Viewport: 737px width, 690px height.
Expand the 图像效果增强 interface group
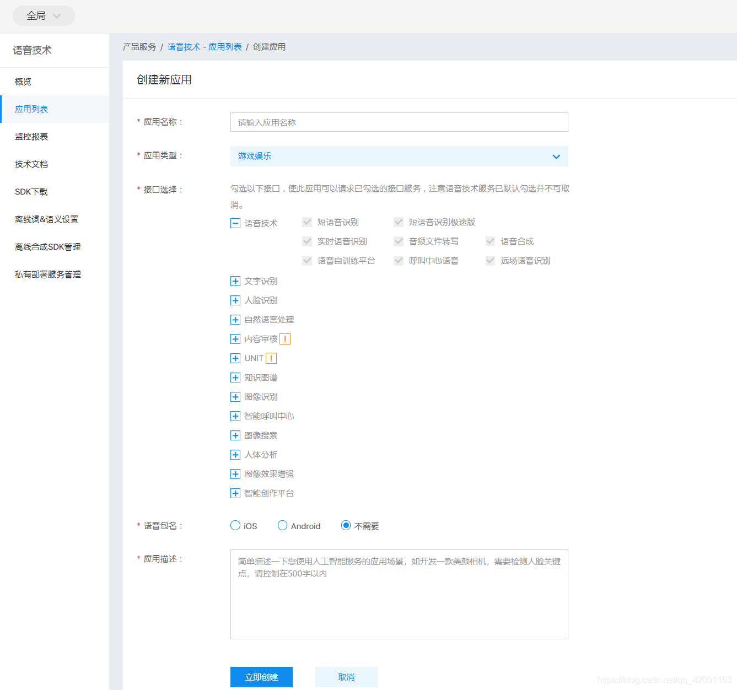coord(235,474)
